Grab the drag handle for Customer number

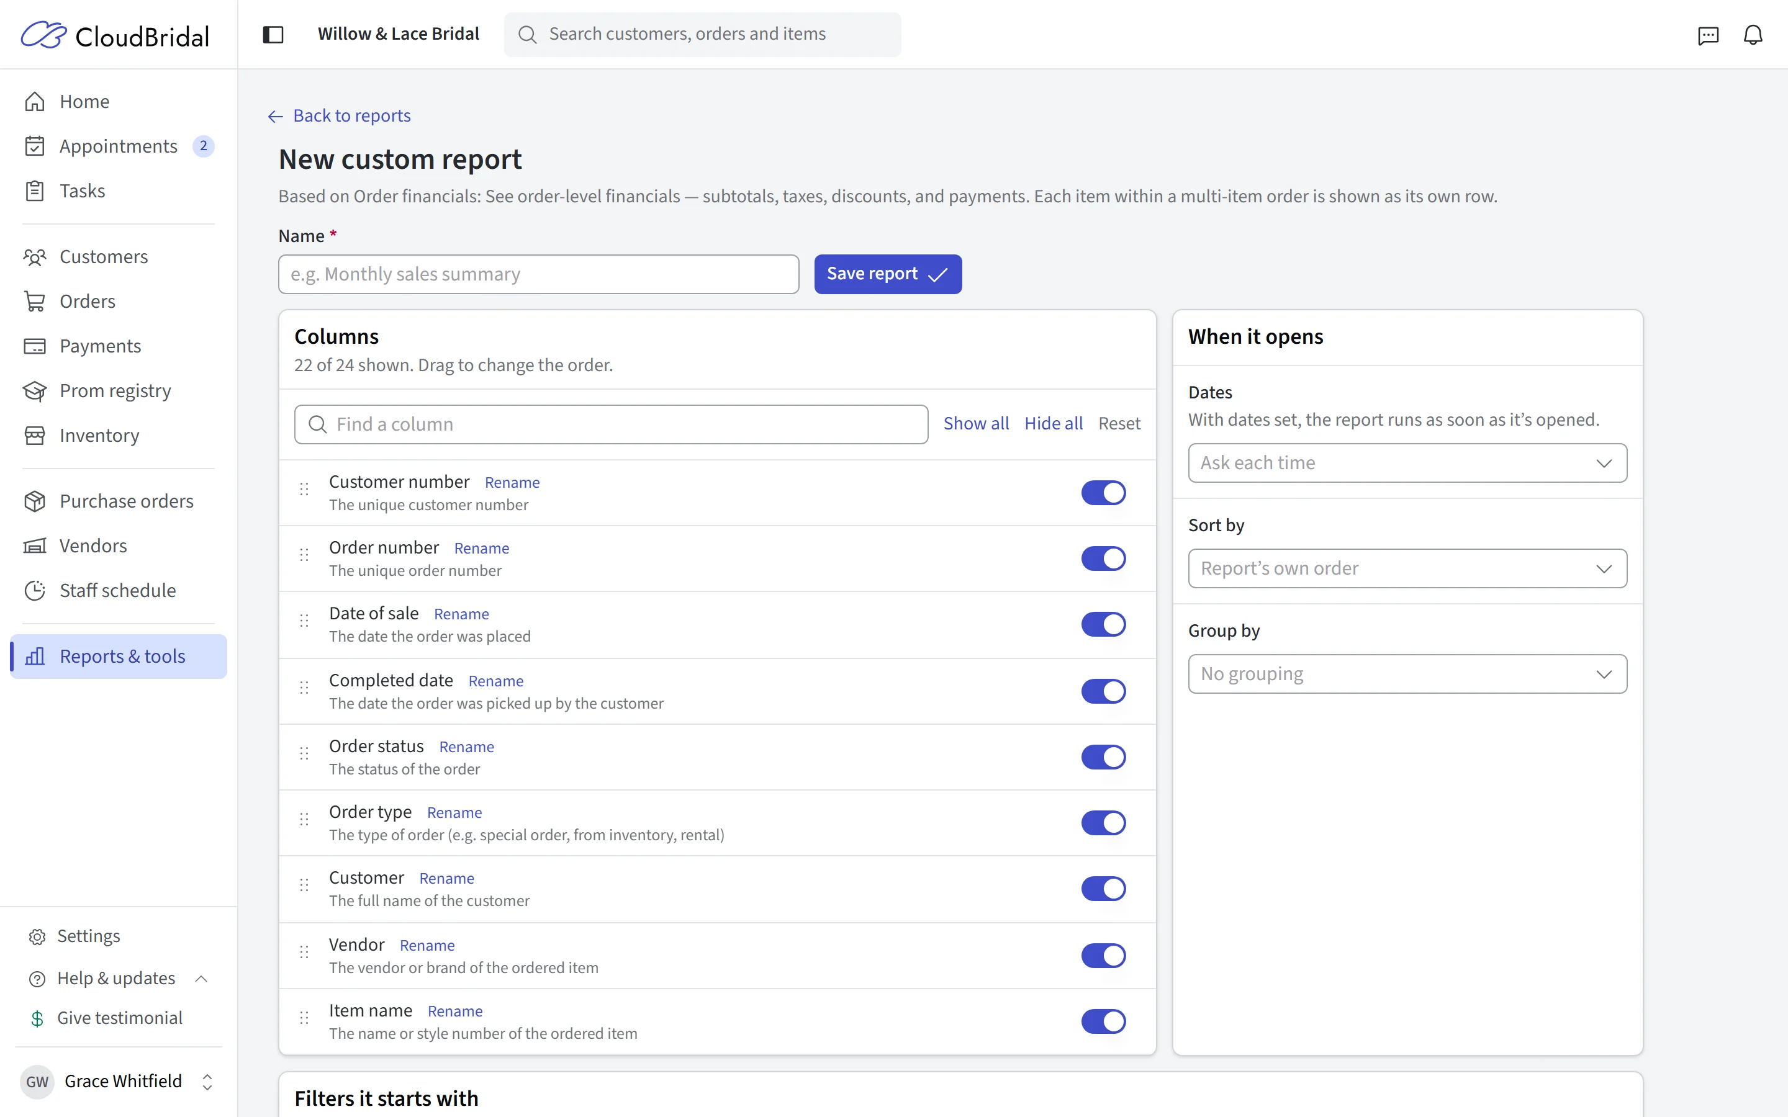click(304, 489)
